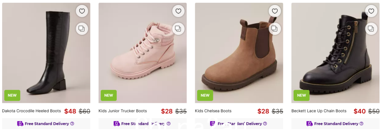Image resolution: width=382 pixels, height=137 pixels.
Task: Open Kids Chelsea Boots title link
Action: [213, 111]
